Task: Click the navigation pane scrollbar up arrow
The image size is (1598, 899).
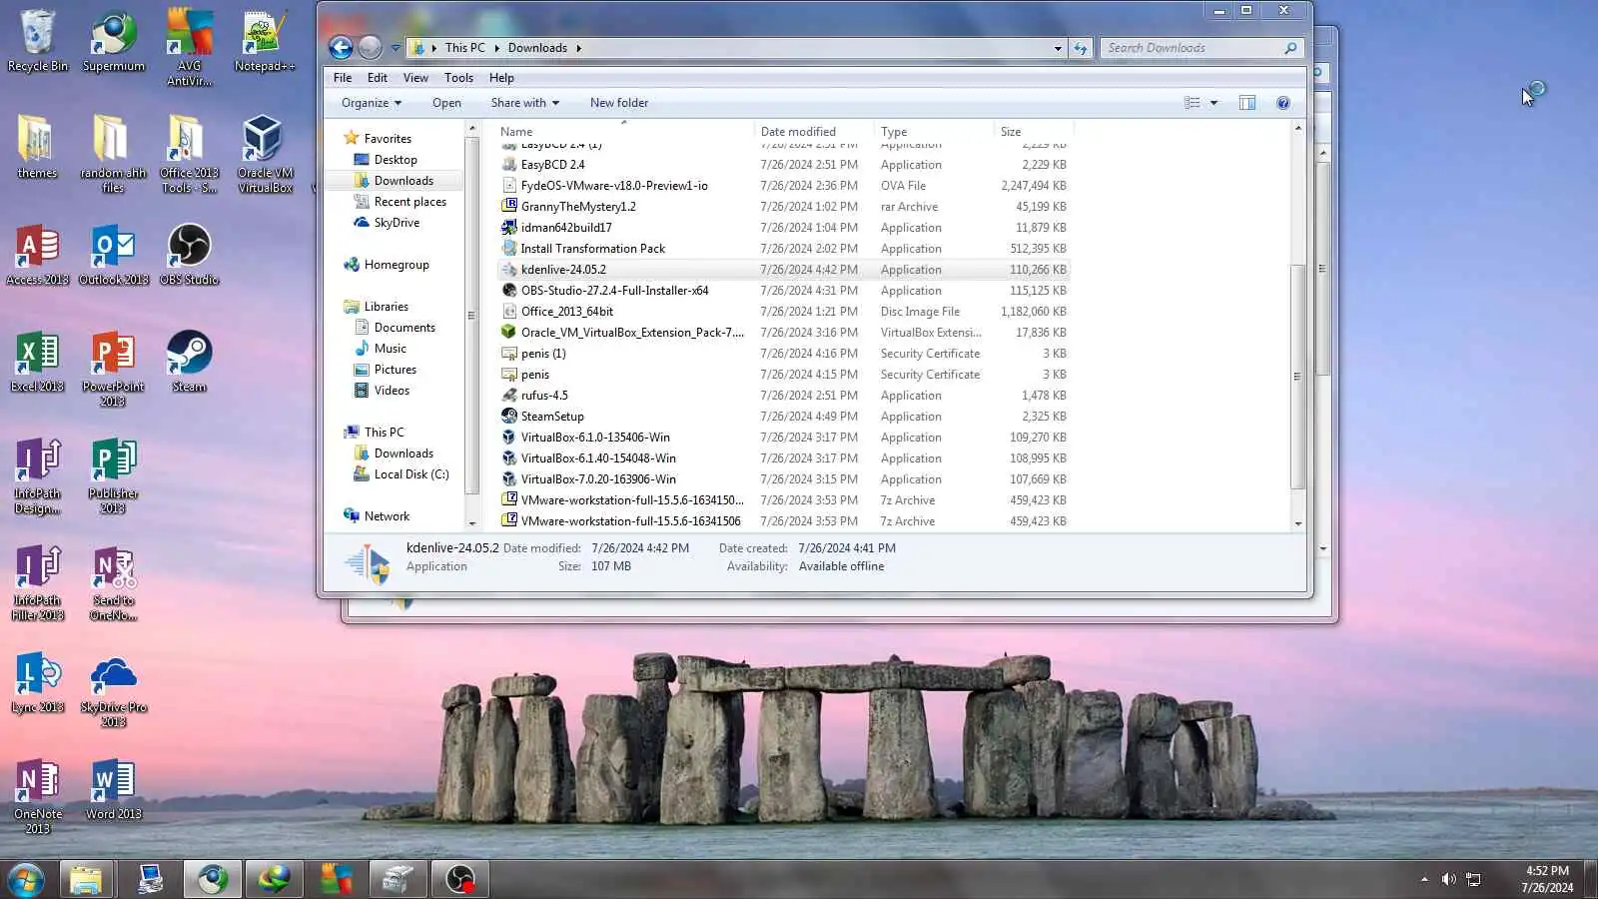Action: click(472, 129)
